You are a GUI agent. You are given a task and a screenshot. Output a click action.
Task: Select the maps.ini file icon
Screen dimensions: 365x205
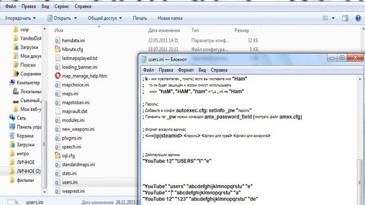58,93
